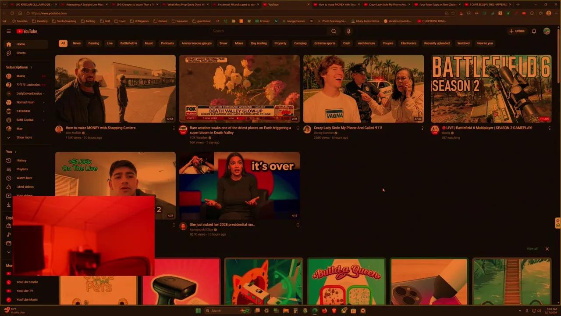
Task: Open Liked videos in the sidebar
Action: pos(26,187)
